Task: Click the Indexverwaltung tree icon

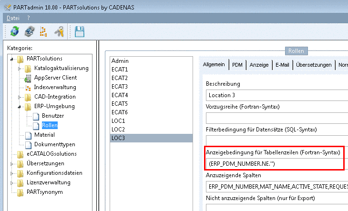Action: (28, 88)
